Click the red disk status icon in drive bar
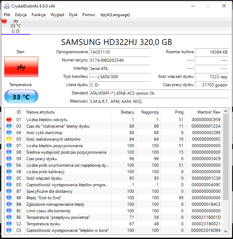The height and width of the screenshot is (239, 233). point(4,21)
